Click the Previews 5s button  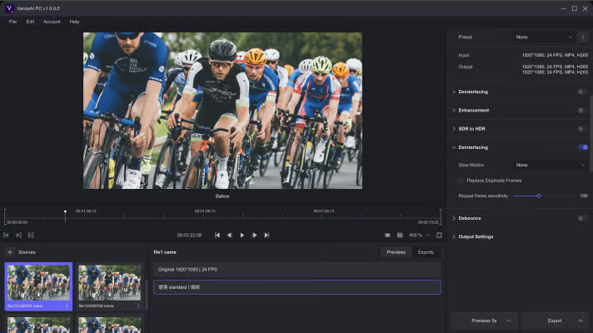(x=484, y=320)
